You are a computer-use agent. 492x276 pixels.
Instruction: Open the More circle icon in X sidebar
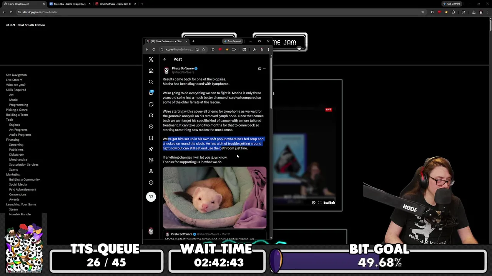(151, 182)
